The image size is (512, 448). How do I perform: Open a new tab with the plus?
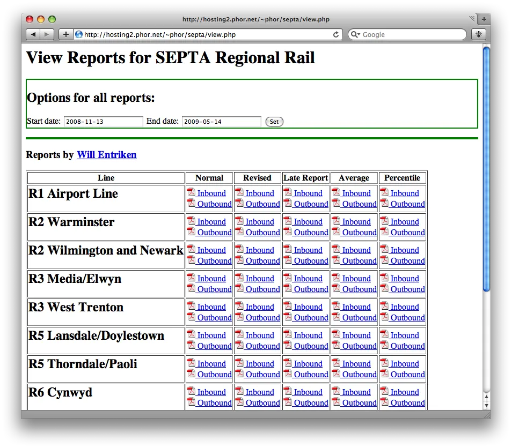[x=484, y=19]
